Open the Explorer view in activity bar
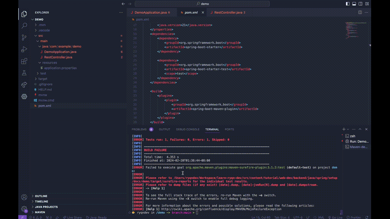 point(24,14)
